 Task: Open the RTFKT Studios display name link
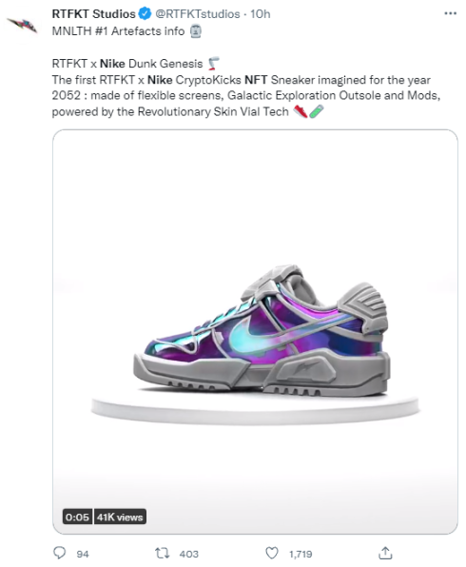(93, 13)
